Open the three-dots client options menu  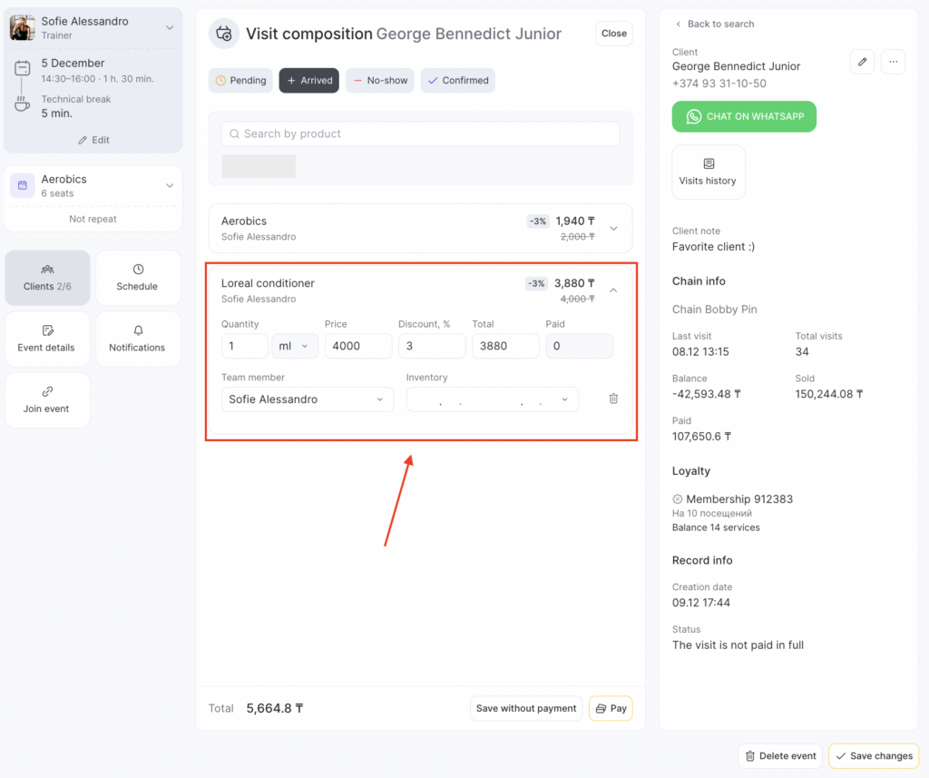coord(893,62)
